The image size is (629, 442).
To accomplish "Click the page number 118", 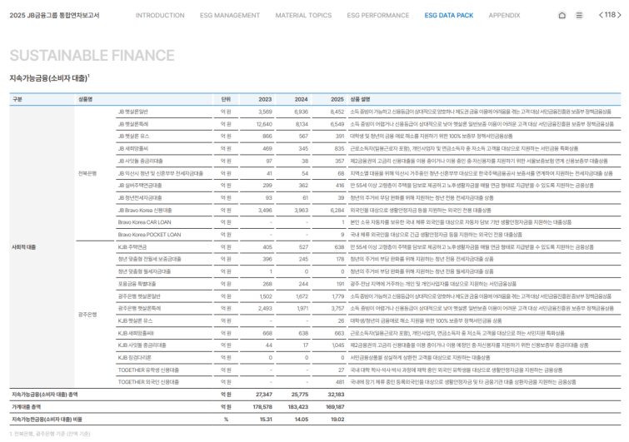I will pos(610,15).
